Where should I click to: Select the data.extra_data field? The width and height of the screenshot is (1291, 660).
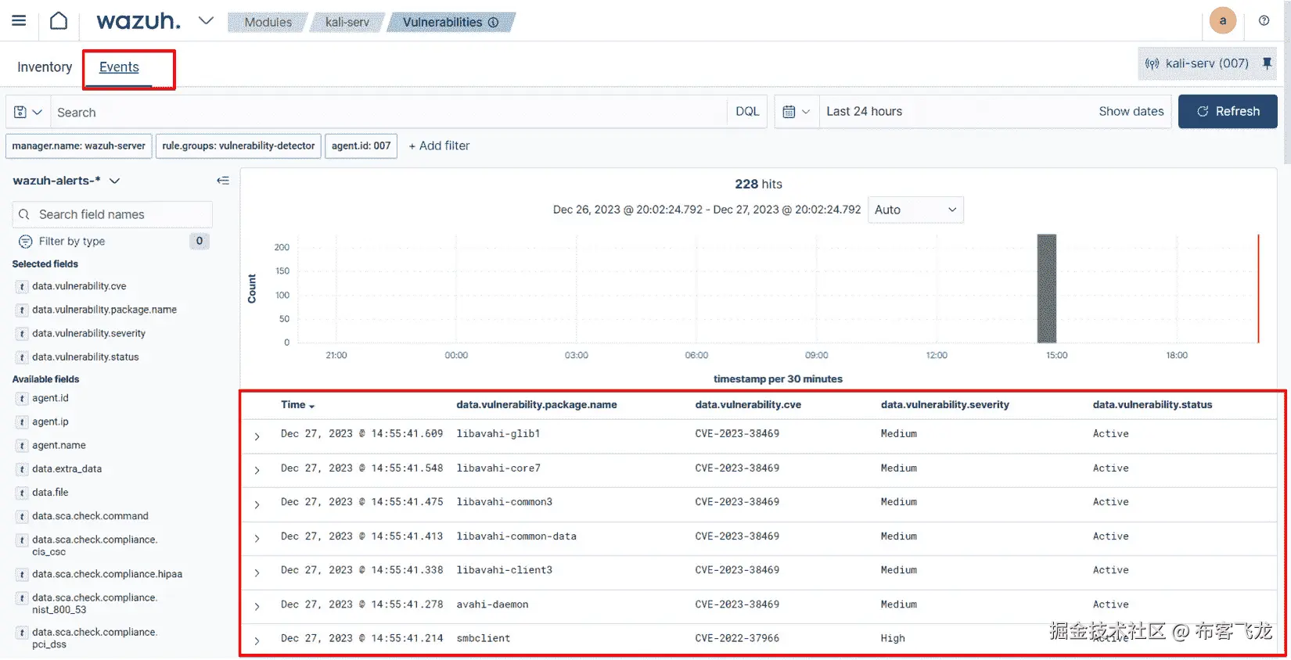pyautogui.click(x=67, y=469)
